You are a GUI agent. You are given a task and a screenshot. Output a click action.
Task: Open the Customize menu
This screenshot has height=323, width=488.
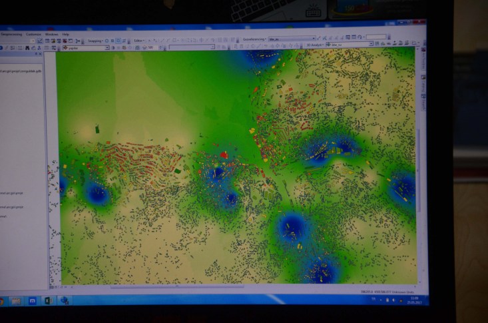[33, 34]
